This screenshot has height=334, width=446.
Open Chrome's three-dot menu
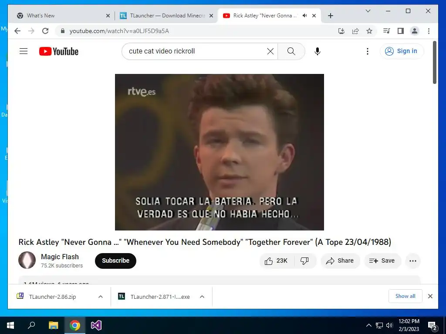tap(429, 31)
